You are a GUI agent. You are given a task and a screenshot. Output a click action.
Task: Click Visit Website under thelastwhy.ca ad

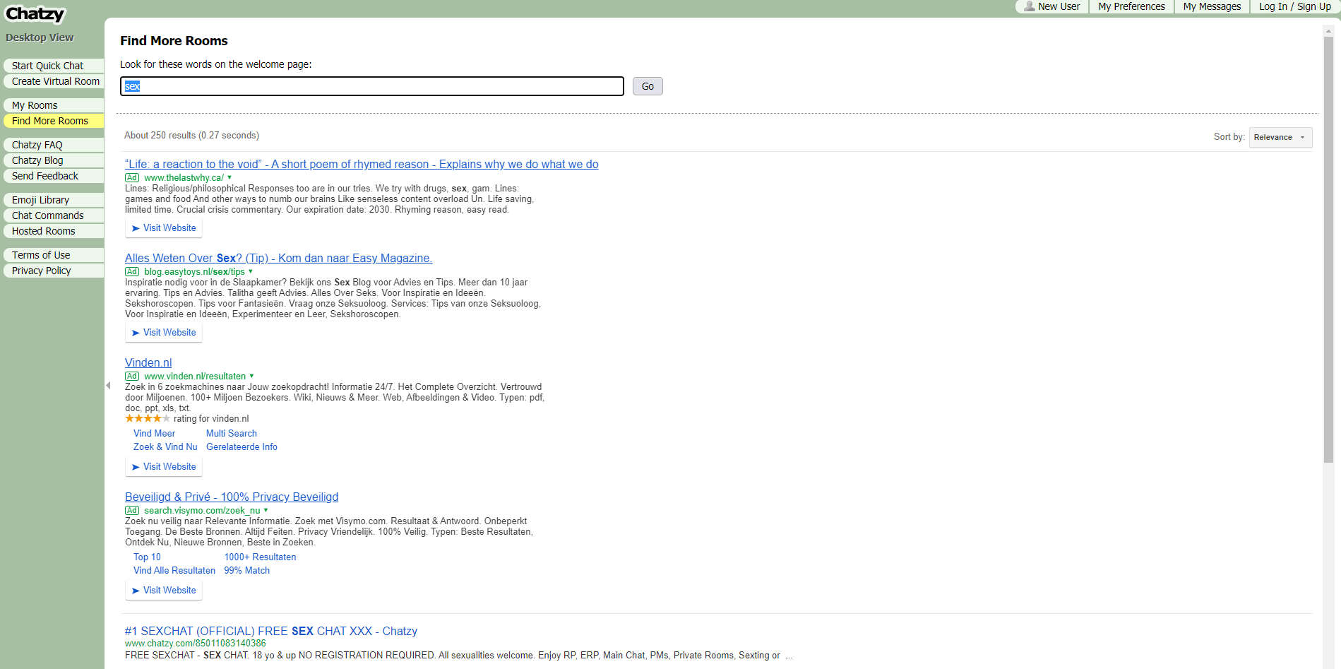click(164, 228)
